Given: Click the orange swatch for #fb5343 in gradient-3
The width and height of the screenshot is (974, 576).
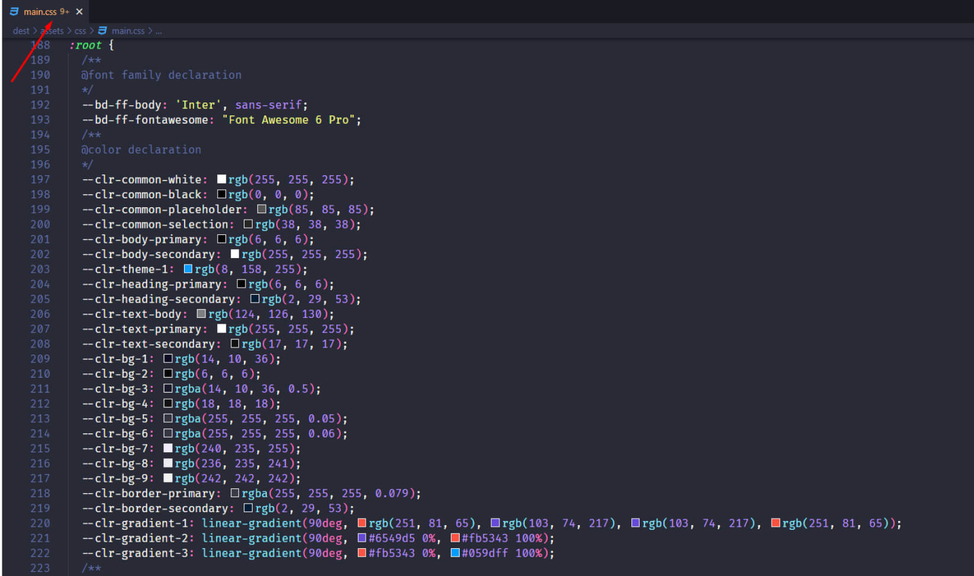Looking at the screenshot, I should [x=361, y=552].
